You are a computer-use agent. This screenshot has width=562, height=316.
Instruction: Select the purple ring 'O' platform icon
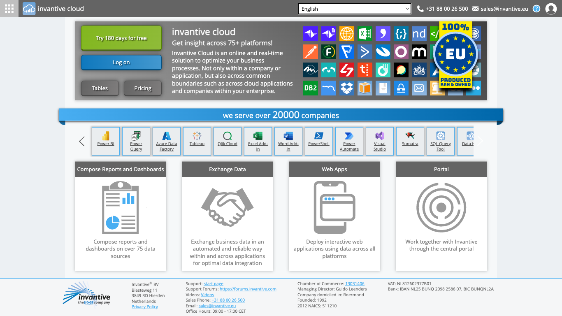(x=401, y=52)
